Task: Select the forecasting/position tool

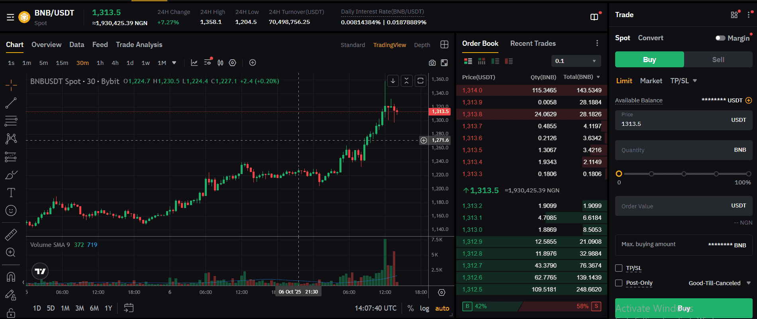Action: pos(11,157)
